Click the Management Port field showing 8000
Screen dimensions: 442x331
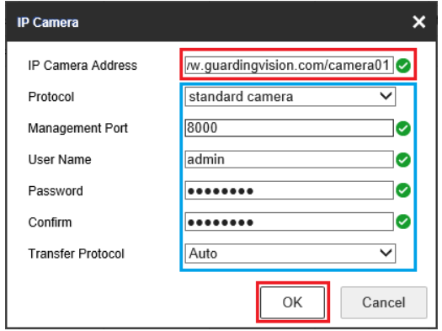tap(289, 128)
